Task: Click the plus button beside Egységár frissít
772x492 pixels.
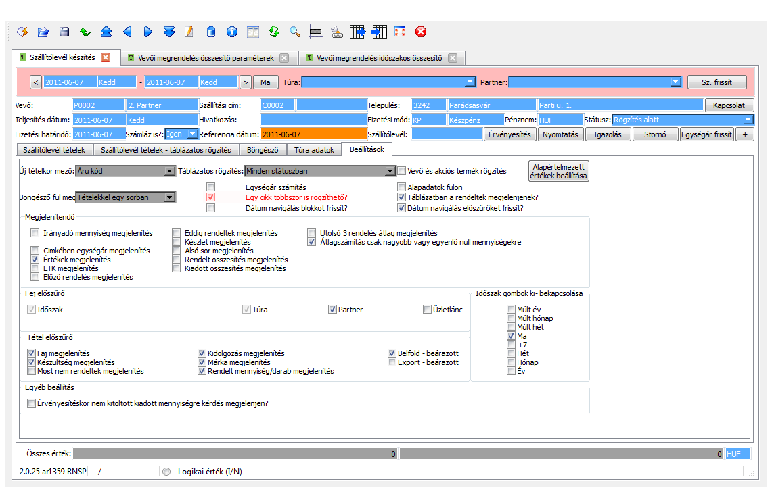Action: (745, 134)
